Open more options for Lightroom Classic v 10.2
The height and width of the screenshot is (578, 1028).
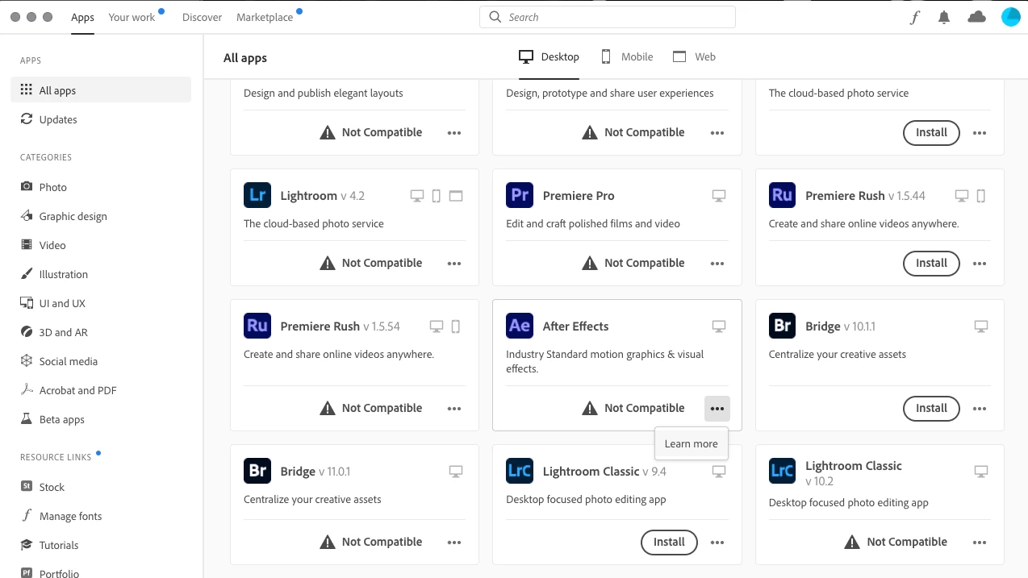[x=980, y=542]
